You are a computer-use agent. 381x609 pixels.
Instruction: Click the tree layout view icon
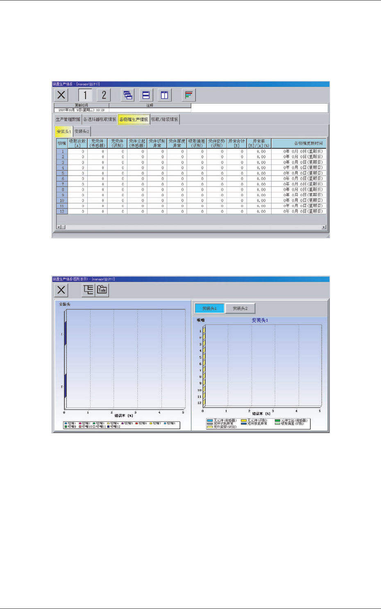[x=88, y=290]
